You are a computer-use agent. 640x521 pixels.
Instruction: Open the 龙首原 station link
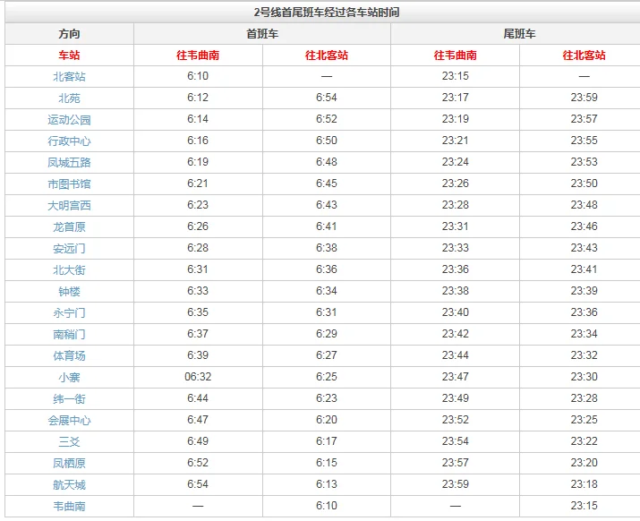[x=69, y=226]
